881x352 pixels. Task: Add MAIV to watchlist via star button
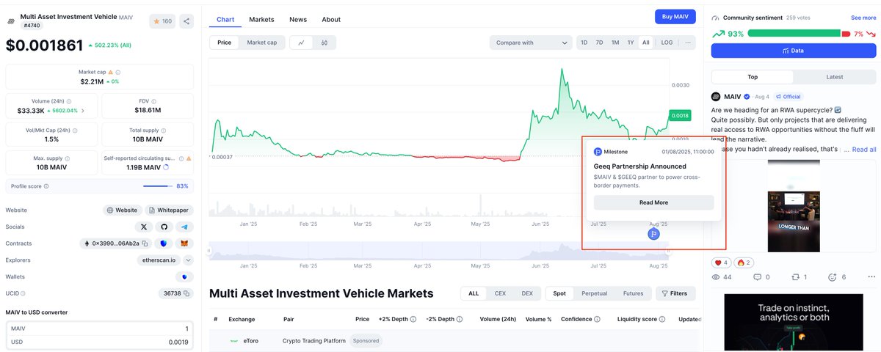coord(162,21)
